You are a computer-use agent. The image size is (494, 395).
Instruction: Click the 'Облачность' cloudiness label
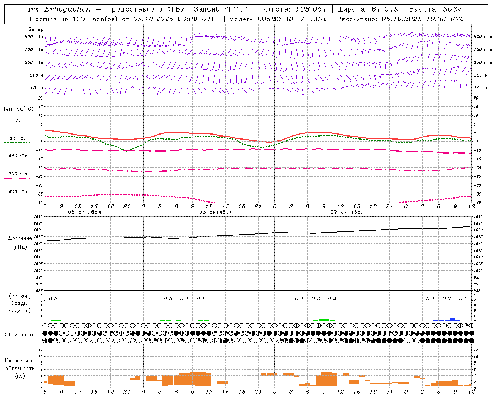coord(20,335)
